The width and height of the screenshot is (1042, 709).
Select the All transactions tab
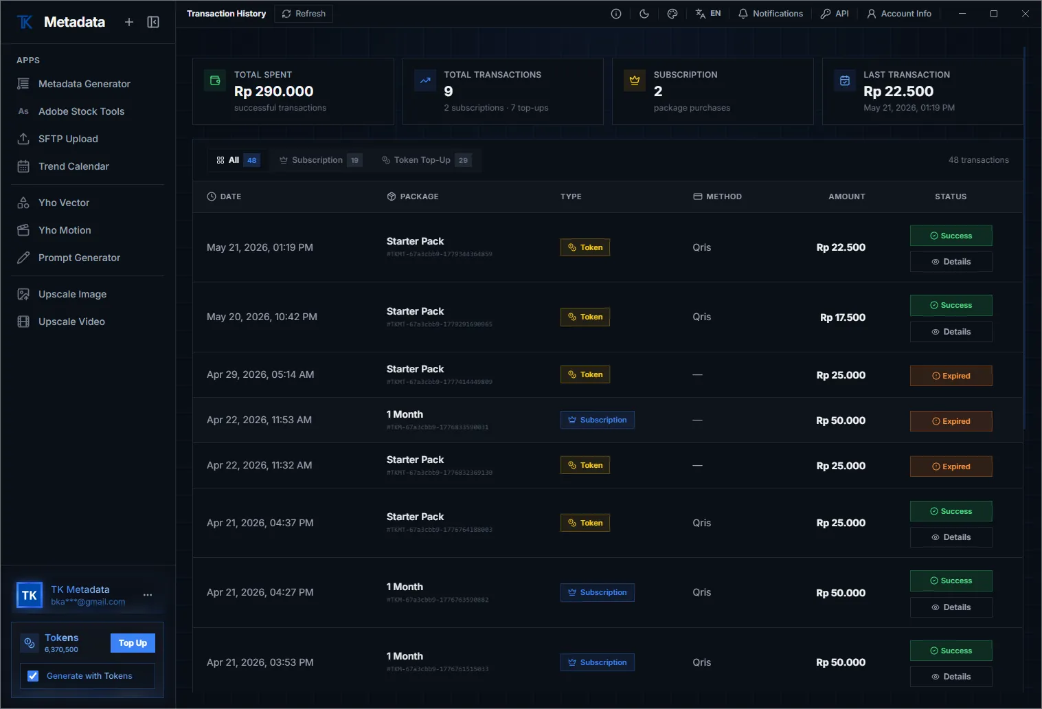click(238, 160)
